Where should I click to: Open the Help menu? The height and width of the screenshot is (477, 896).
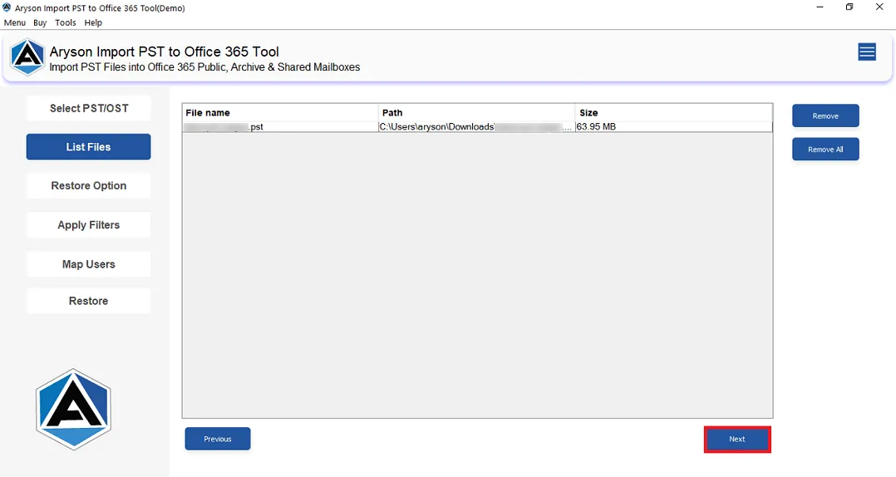pos(93,22)
